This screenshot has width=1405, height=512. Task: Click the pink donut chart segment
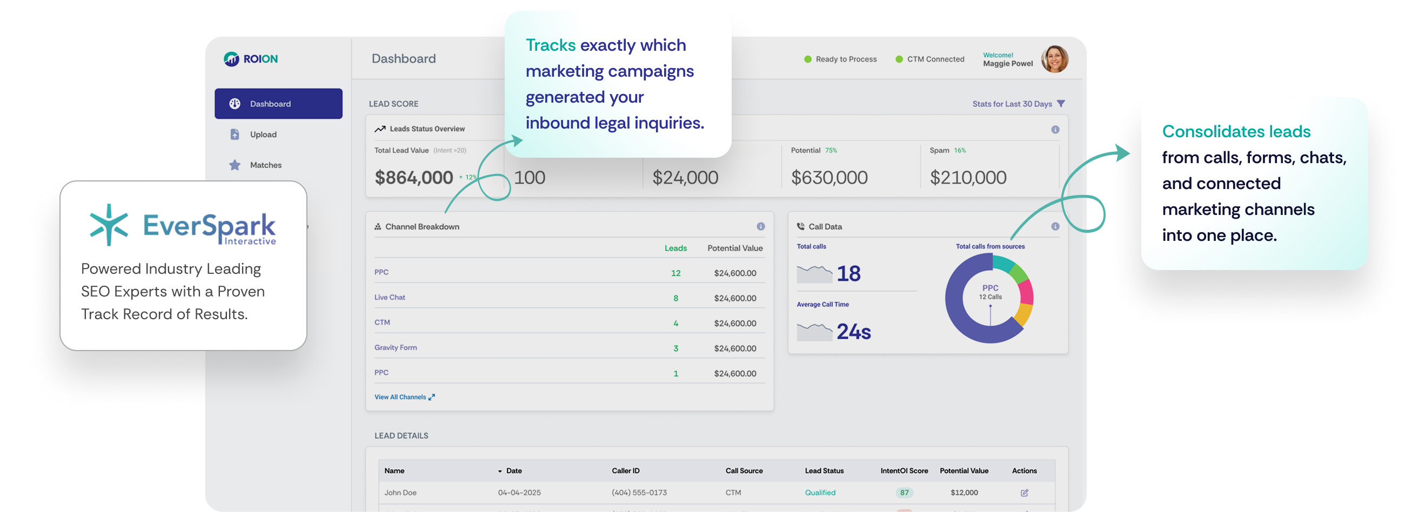[1027, 292]
